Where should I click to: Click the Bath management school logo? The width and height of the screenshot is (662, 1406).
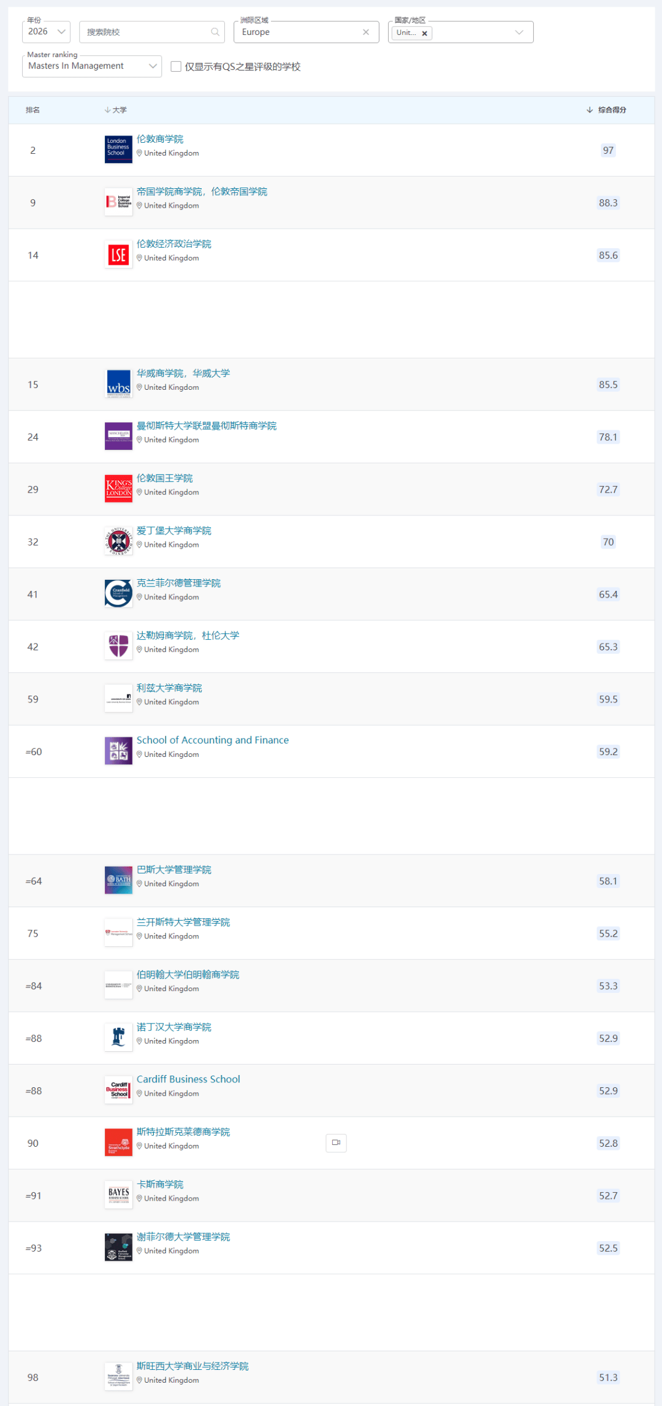[x=118, y=880]
